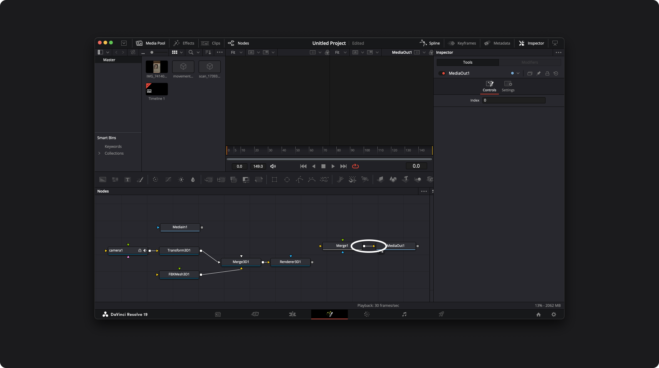Expand the Collections smart bin
Image resolution: width=659 pixels, height=368 pixels.
(x=99, y=153)
